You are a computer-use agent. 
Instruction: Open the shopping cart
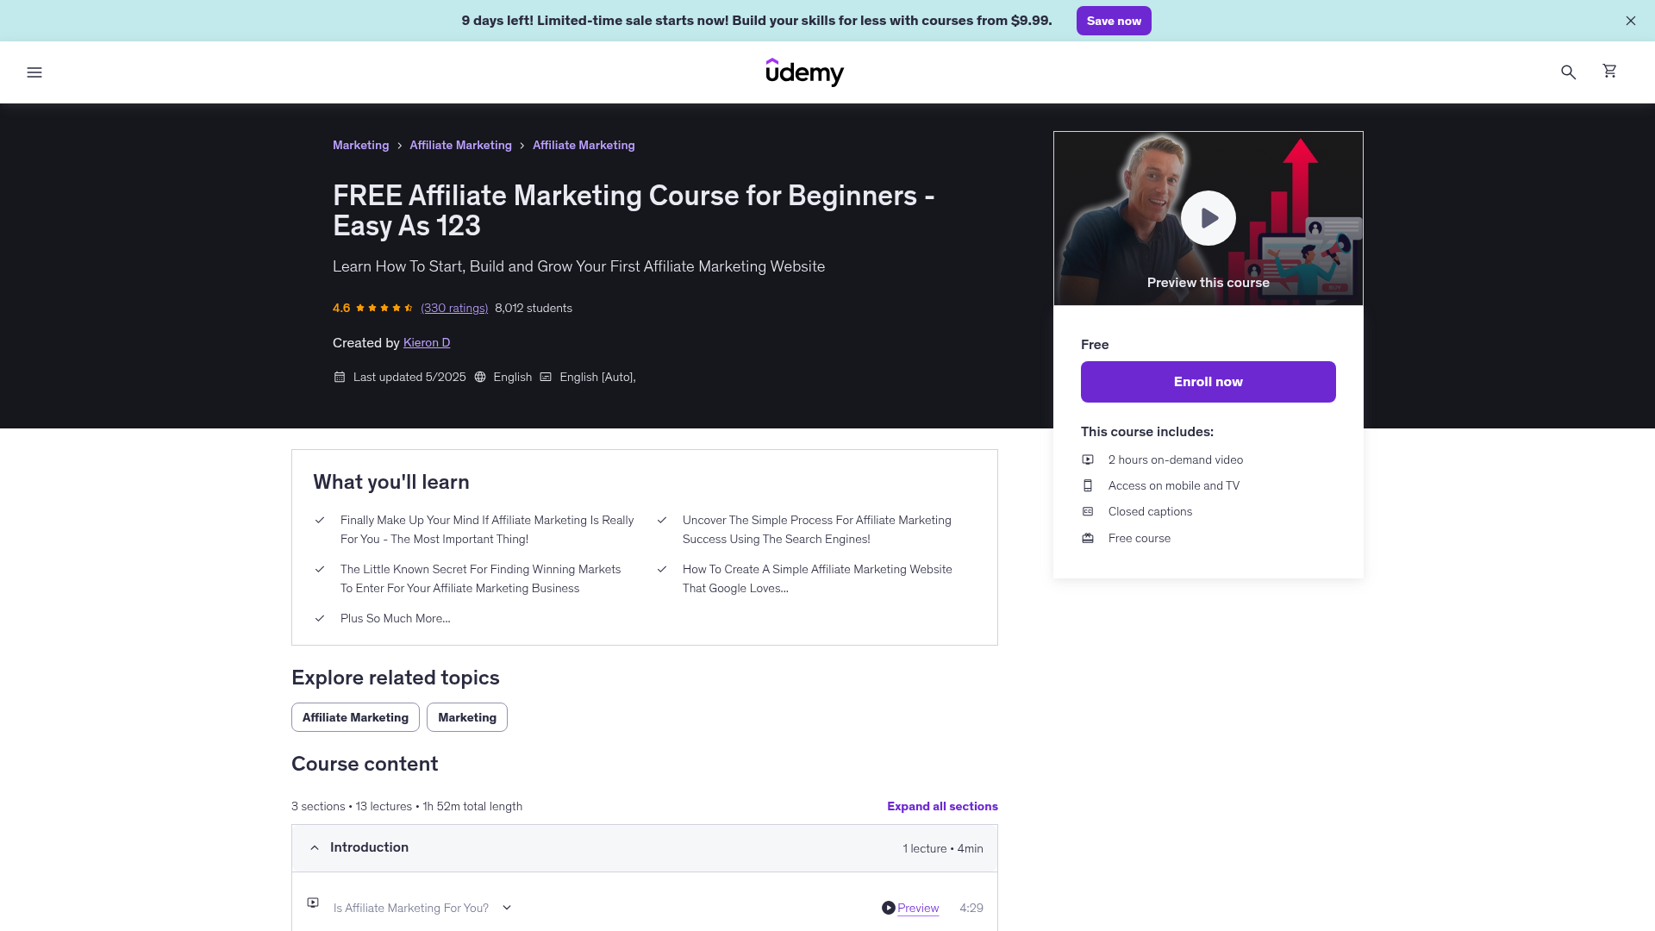coord(1609,71)
